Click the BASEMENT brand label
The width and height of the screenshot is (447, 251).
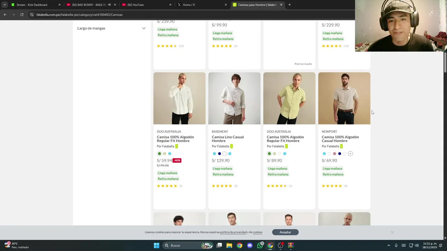pos(220,132)
